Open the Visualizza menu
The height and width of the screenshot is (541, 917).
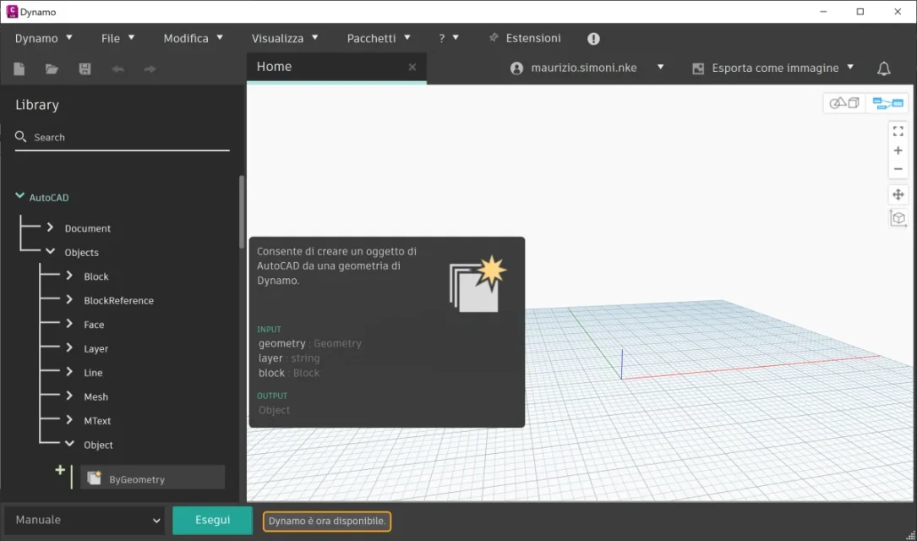pyautogui.click(x=285, y=38)
